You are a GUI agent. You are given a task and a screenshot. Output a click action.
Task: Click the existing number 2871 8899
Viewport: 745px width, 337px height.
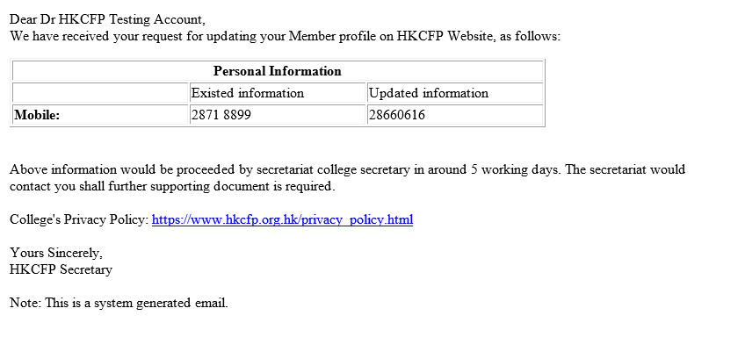(221, 115)
